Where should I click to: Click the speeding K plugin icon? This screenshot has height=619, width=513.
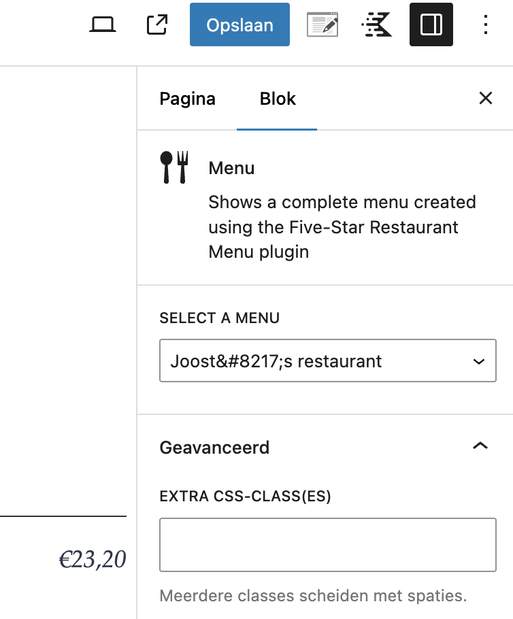pyautogui.click(x=377, y=25)
